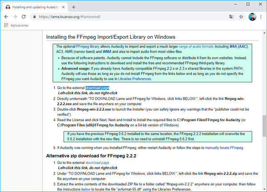Follow the 'below' instructions link
Viewport: 267px width, 192px height.
[x=86, y=189]
